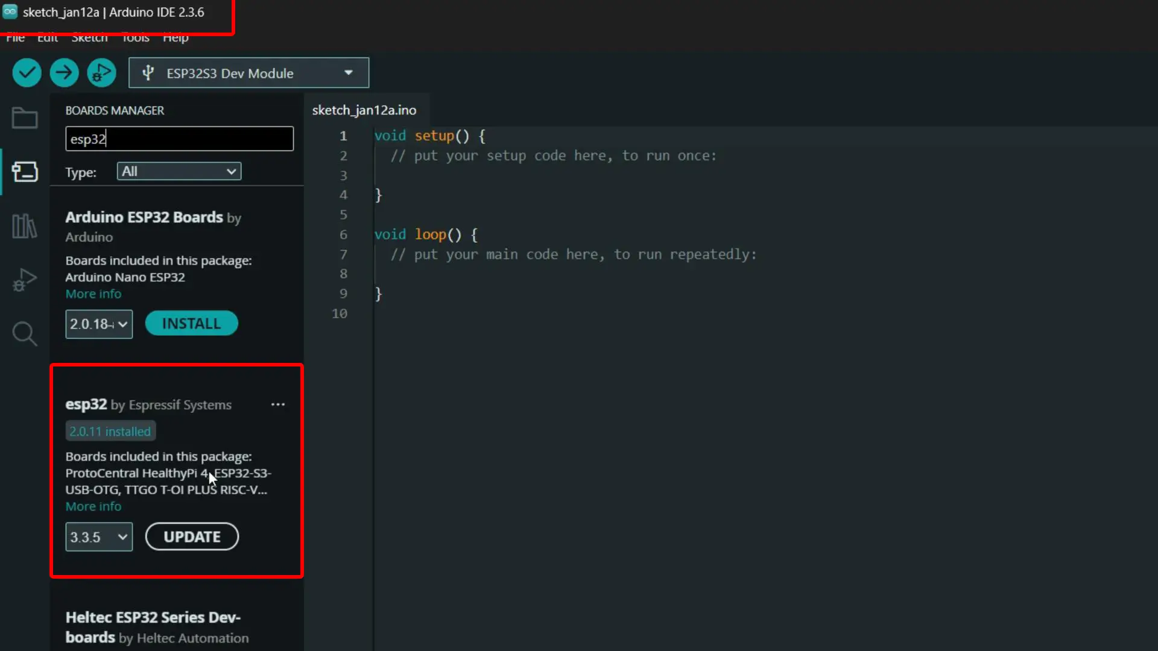
Task: Open More info link for Arduino ESP32 Boards
Action: tap(93, 294)
